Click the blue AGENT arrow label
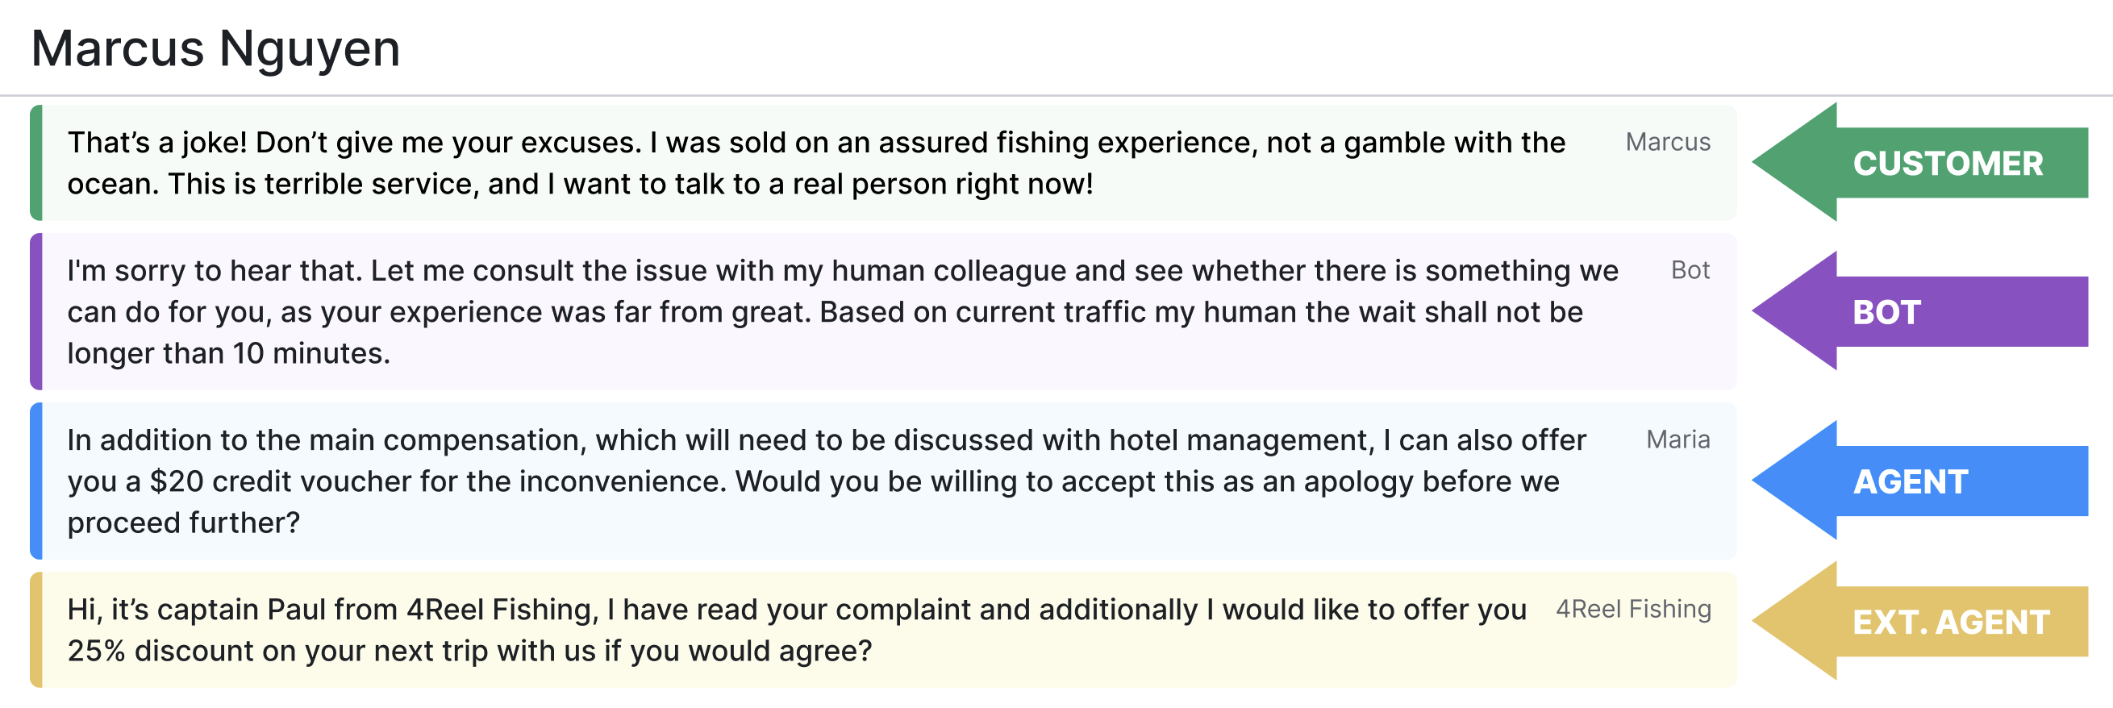 pos(1911,481)
